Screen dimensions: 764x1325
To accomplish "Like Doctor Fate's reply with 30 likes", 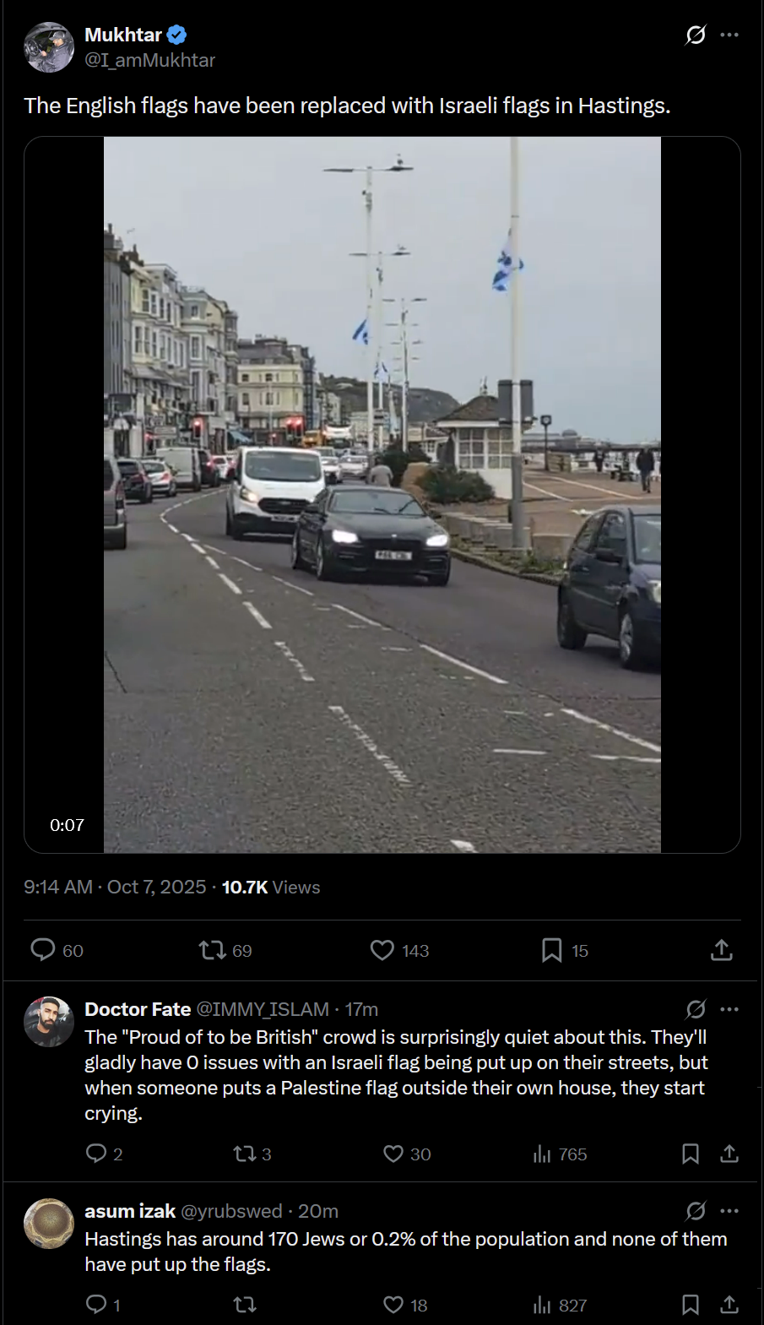I will (393, 1154).
